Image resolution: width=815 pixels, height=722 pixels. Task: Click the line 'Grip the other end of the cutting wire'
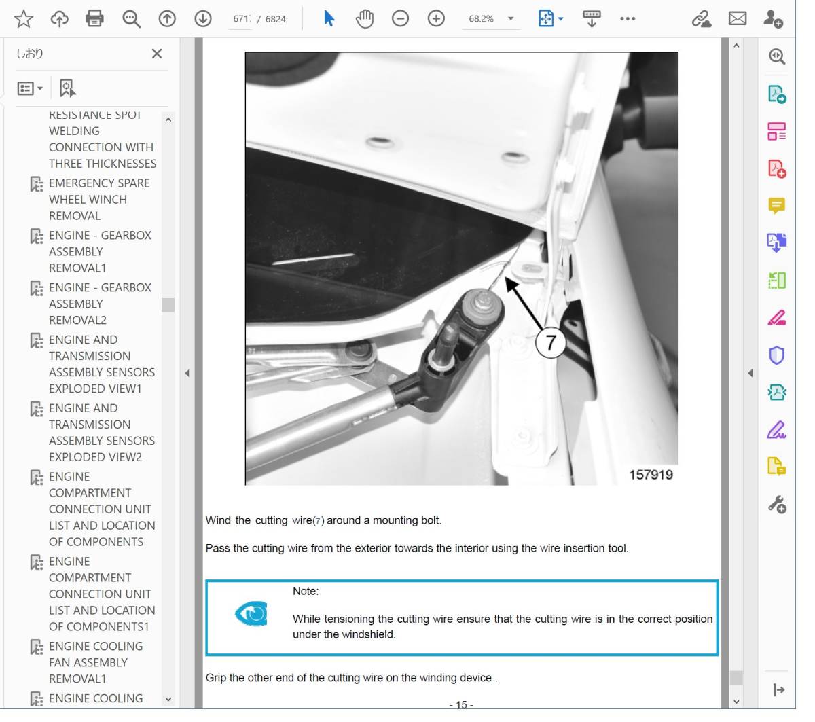[x=352, y=678]
